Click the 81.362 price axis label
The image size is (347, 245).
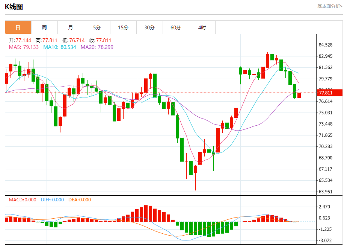tap(326, 67)
